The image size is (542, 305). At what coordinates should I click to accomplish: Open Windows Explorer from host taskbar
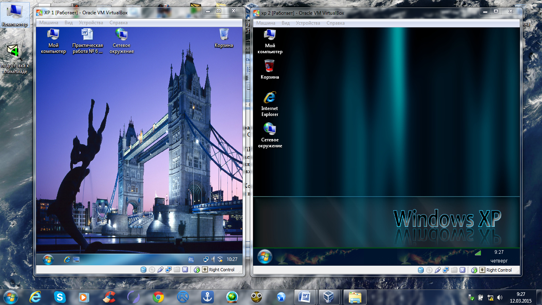coord(355,297)
